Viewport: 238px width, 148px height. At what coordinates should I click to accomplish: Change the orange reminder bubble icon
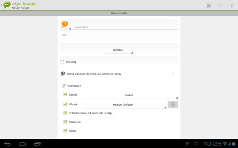66,25
